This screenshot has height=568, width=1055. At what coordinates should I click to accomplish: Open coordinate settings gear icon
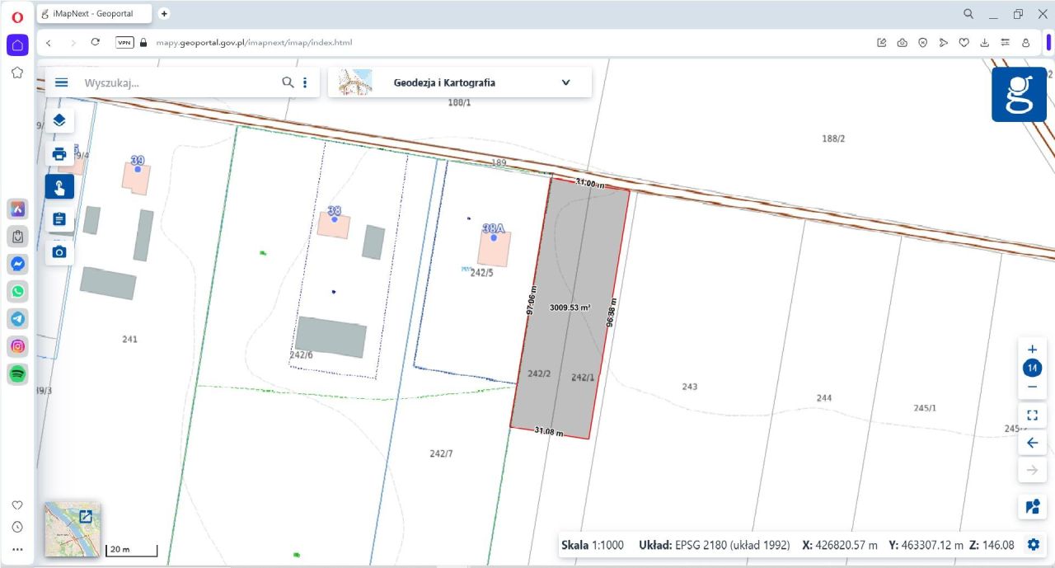1033,545
